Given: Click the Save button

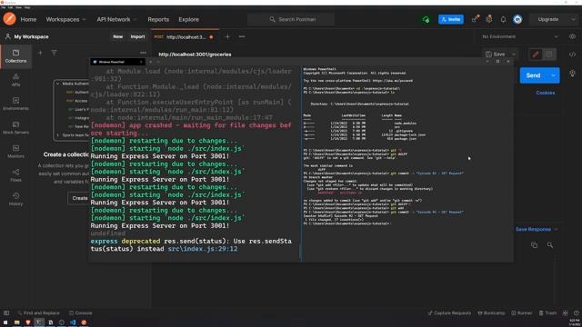Looking at the screenshot, I should tap(496, 54).
